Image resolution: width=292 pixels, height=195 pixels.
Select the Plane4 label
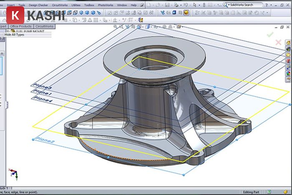43,99
